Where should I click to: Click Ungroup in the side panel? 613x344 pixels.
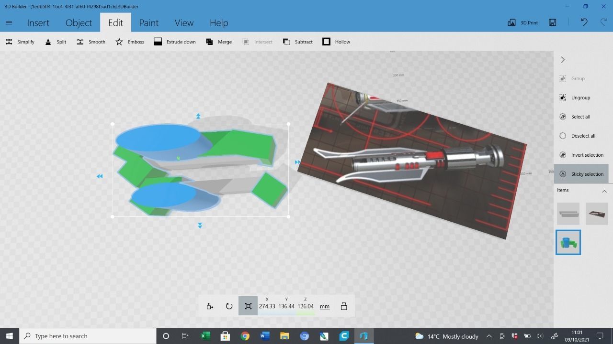point(575,97)
